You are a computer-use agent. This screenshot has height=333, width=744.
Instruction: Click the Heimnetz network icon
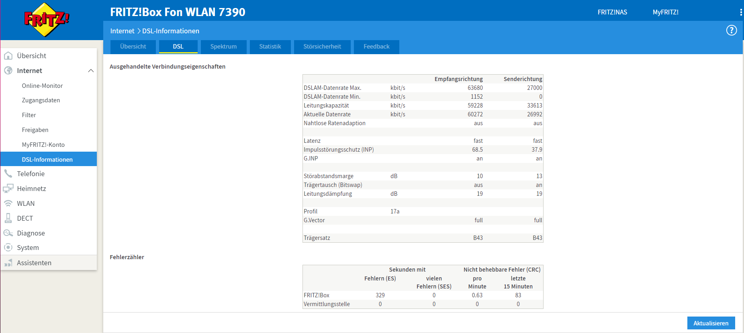[x=8, y=189]
